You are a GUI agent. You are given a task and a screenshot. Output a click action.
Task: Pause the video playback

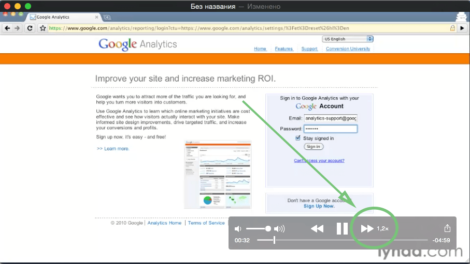[342, 229]
